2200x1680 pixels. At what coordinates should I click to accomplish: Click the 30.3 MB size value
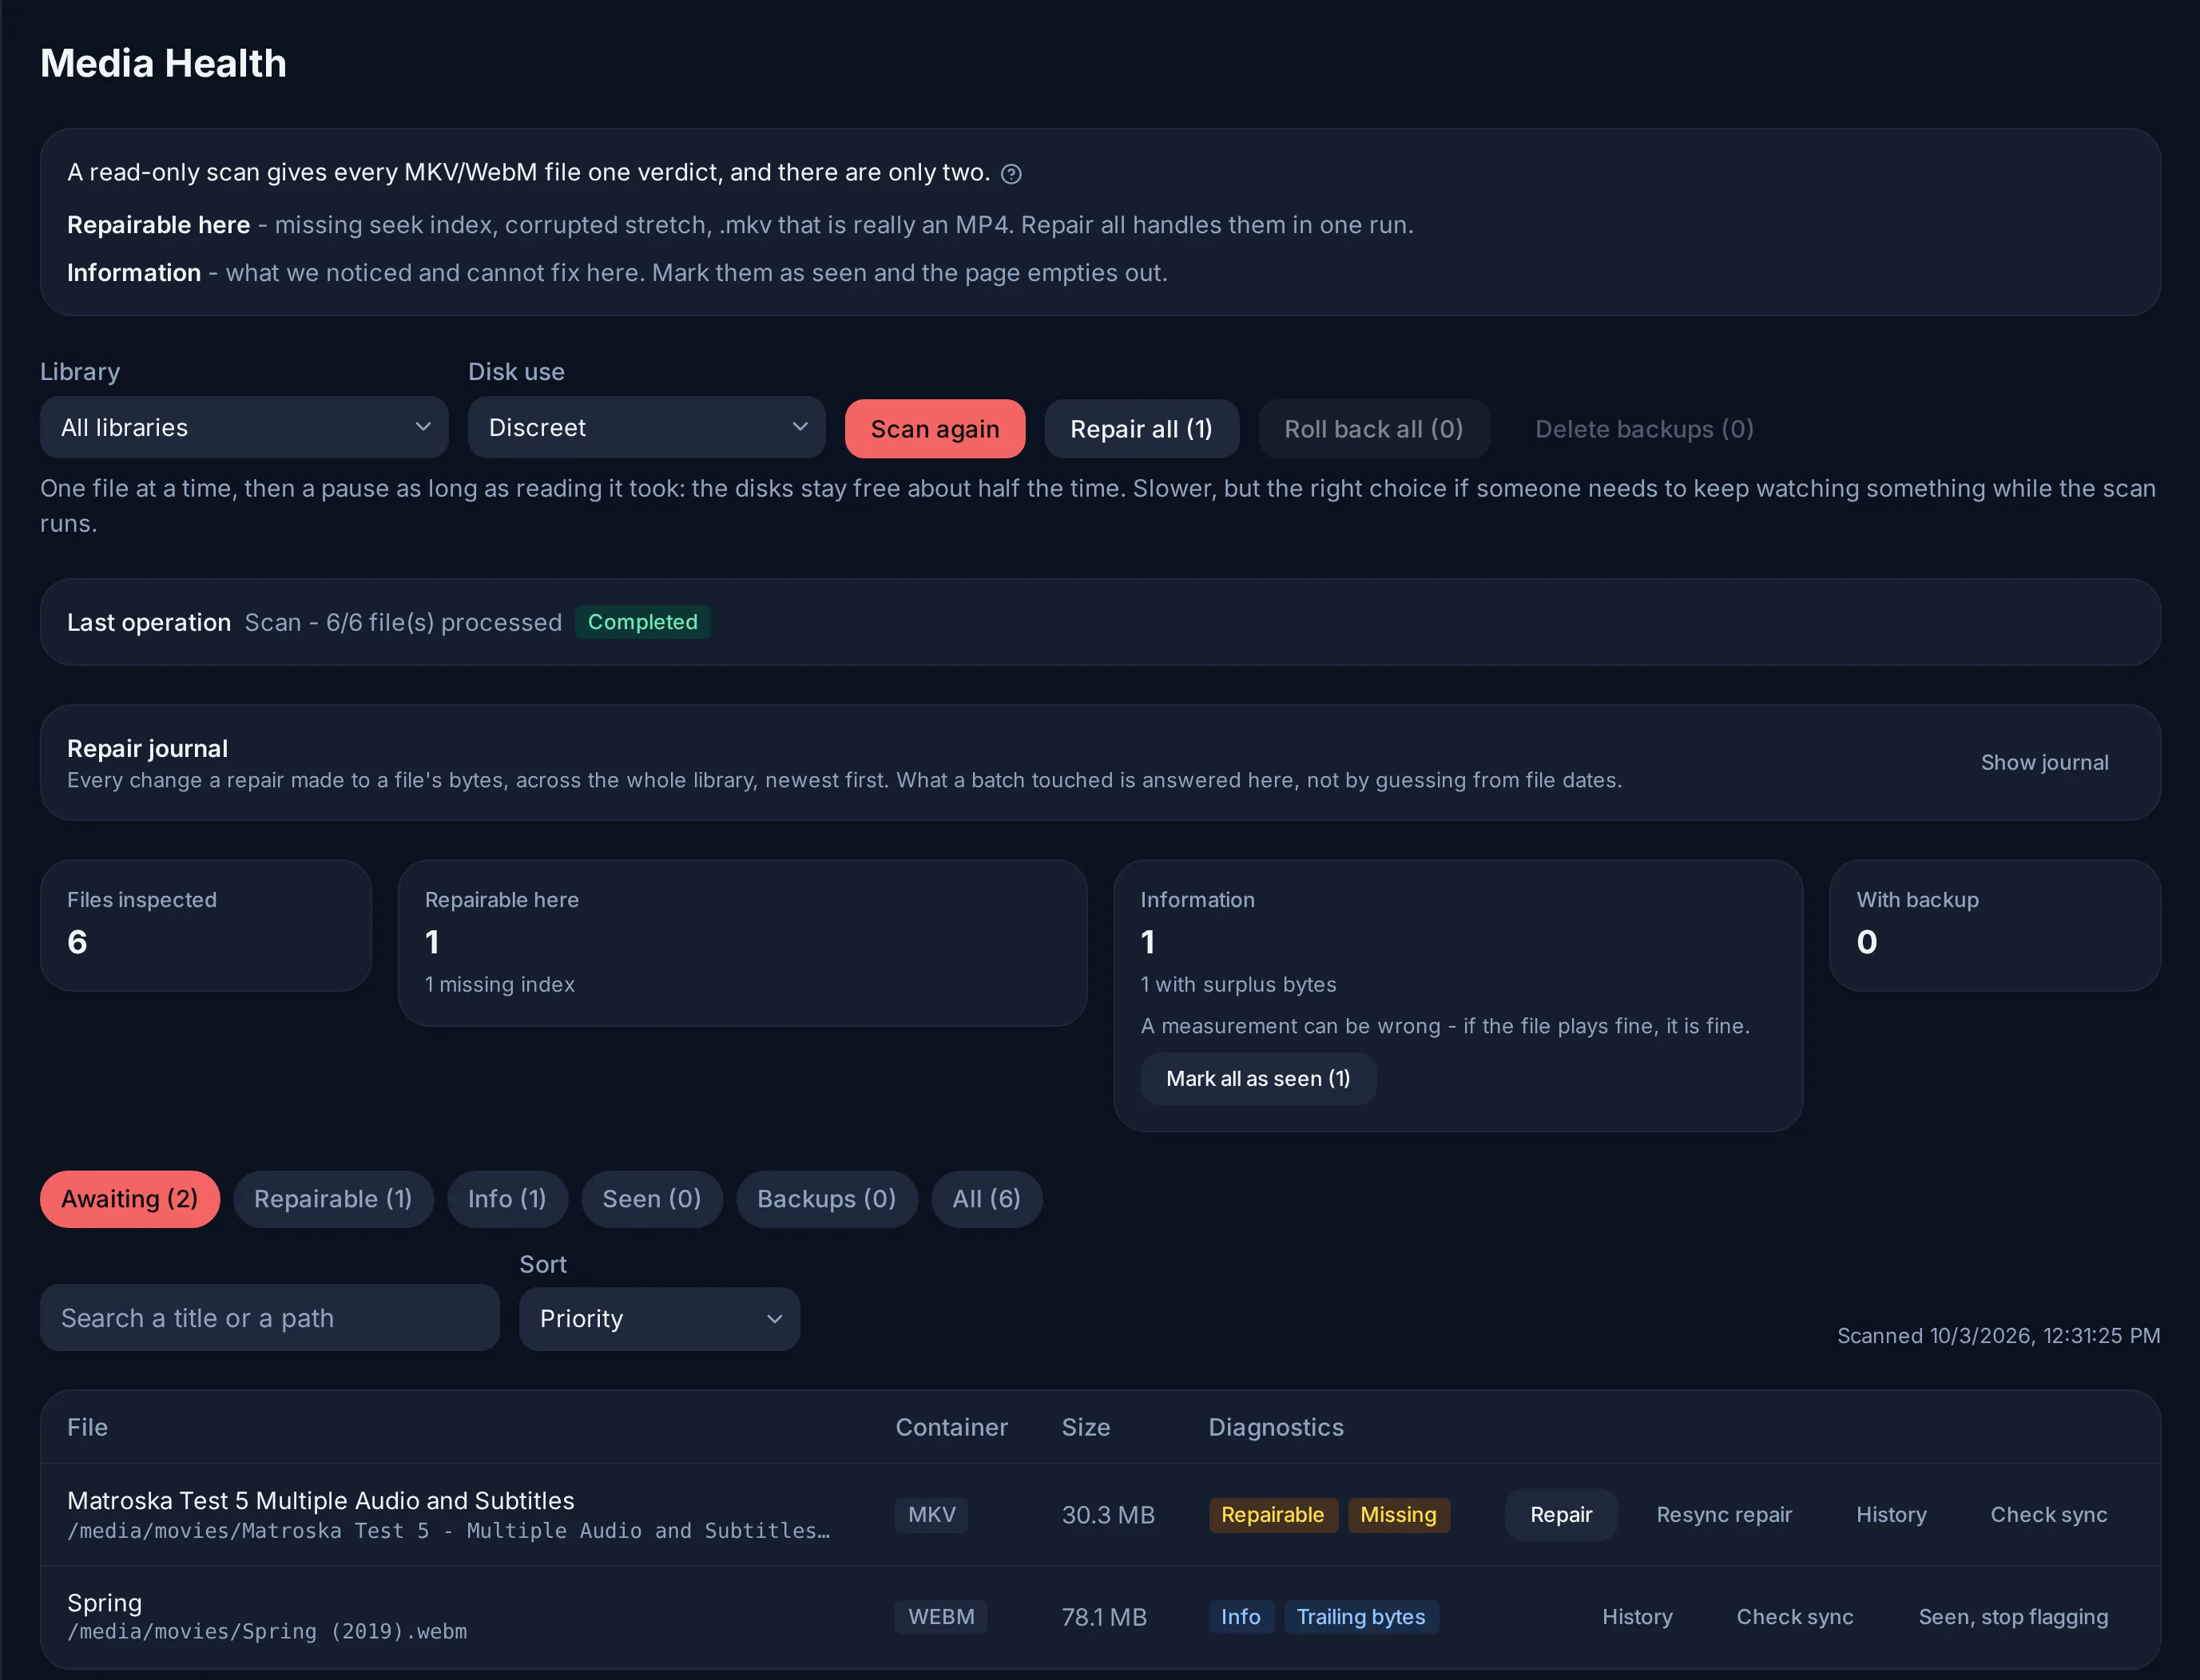[x=1107, y=1516]
